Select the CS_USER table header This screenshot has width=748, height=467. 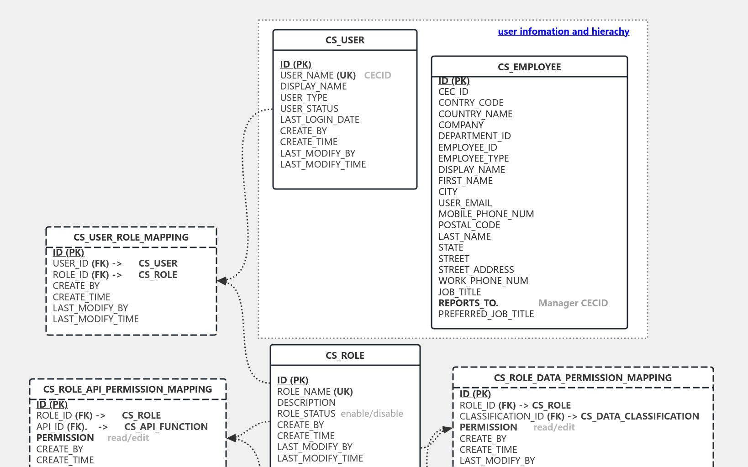[345, 40]
